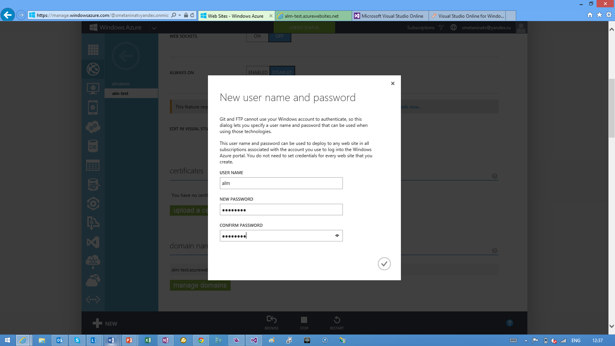Open All Items grid icon in sidebar

(x=93, y=50)
